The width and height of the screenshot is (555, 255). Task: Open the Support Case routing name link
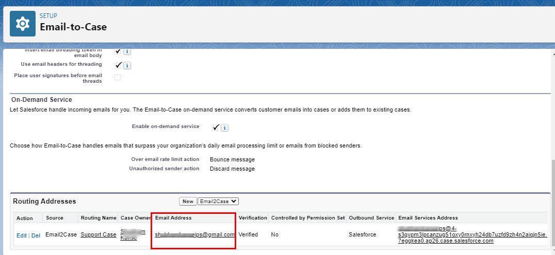[x=99, y=234]
